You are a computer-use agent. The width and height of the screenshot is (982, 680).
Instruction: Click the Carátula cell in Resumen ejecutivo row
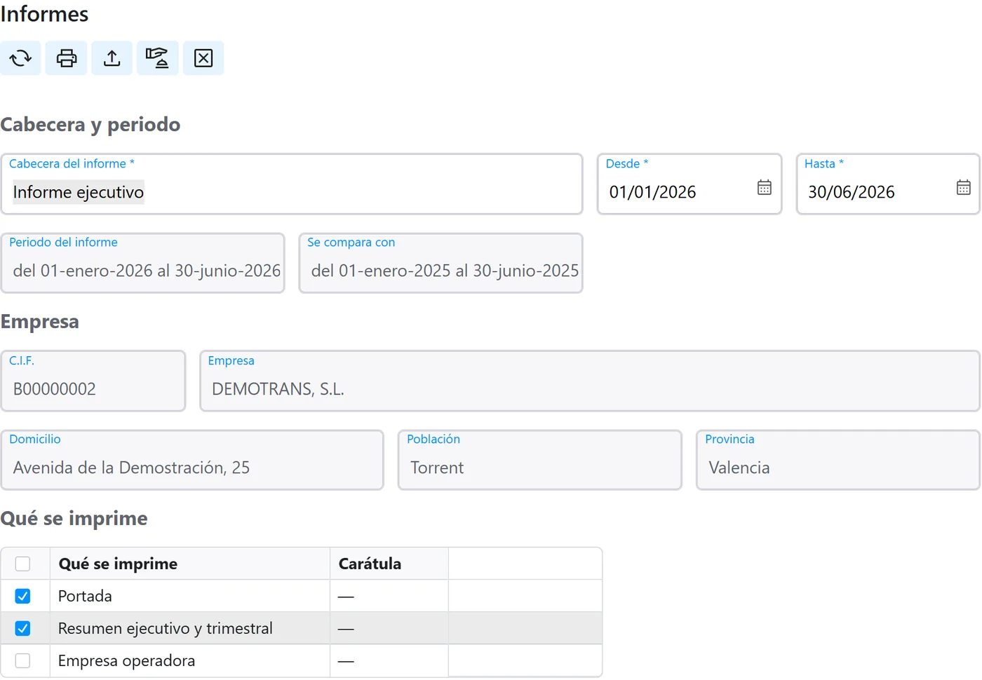389,628
